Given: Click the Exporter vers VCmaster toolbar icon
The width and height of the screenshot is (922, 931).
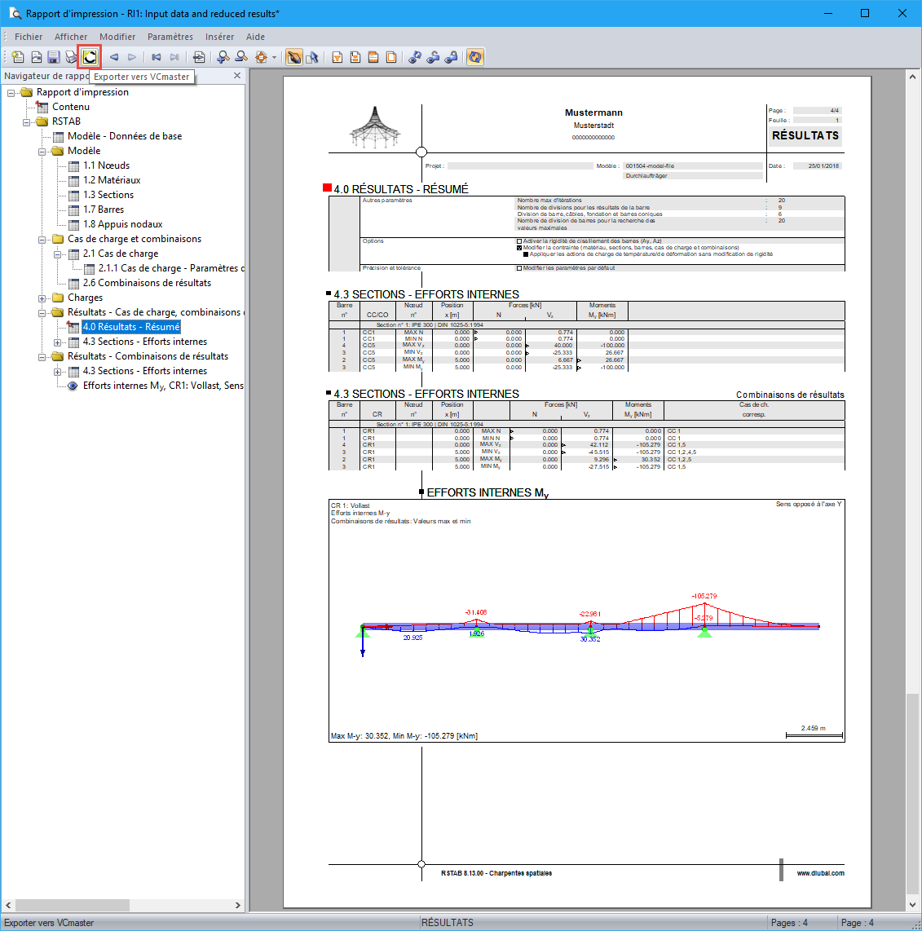Looking at the screenshot, I should click(x=90, y=57).
